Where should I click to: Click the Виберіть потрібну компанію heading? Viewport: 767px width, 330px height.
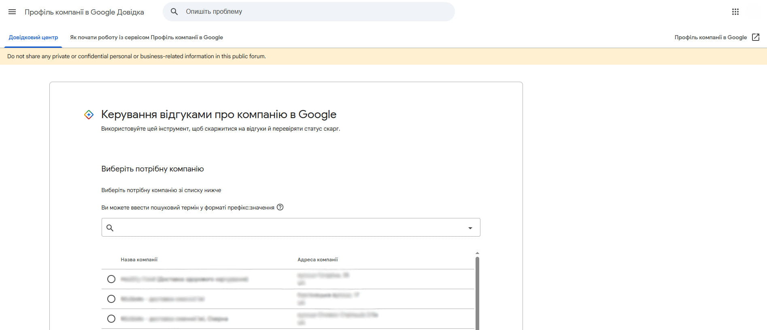[x=153, y=169]
